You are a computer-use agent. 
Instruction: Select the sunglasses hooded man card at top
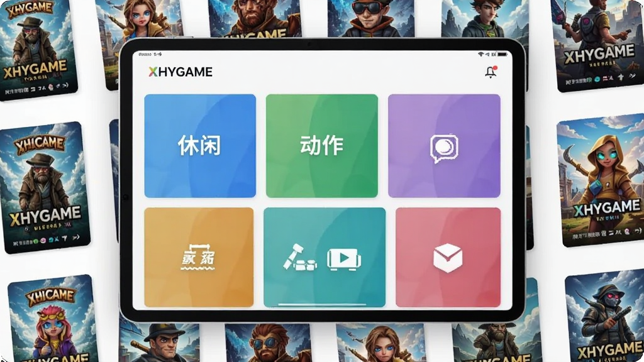point(370,18)
